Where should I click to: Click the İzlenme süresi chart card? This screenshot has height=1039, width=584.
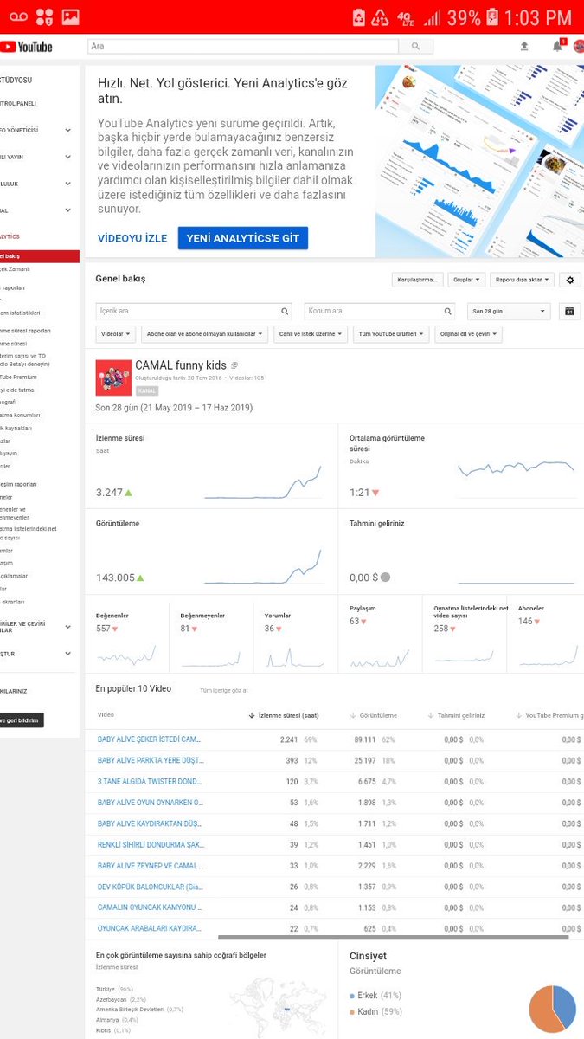[211, 465]
